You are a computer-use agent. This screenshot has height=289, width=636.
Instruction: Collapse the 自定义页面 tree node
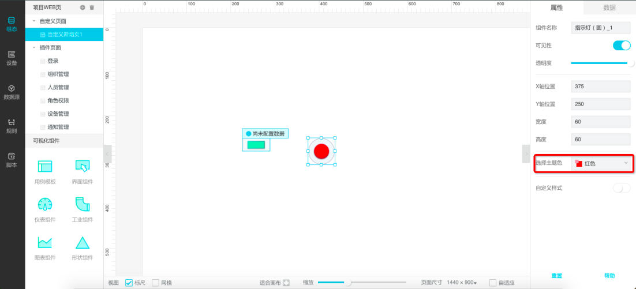coord(34,21)
